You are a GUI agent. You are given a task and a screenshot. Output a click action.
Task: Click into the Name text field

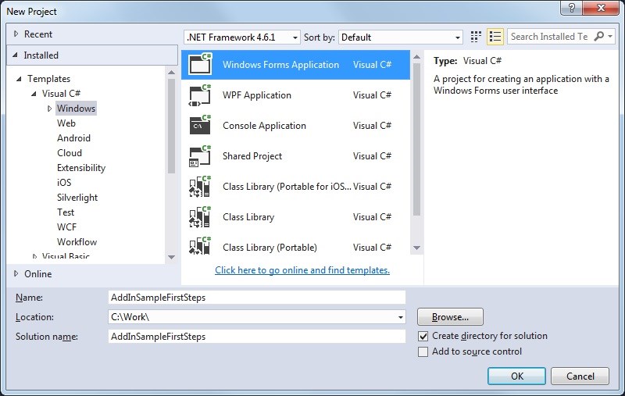tap(257, 298)
